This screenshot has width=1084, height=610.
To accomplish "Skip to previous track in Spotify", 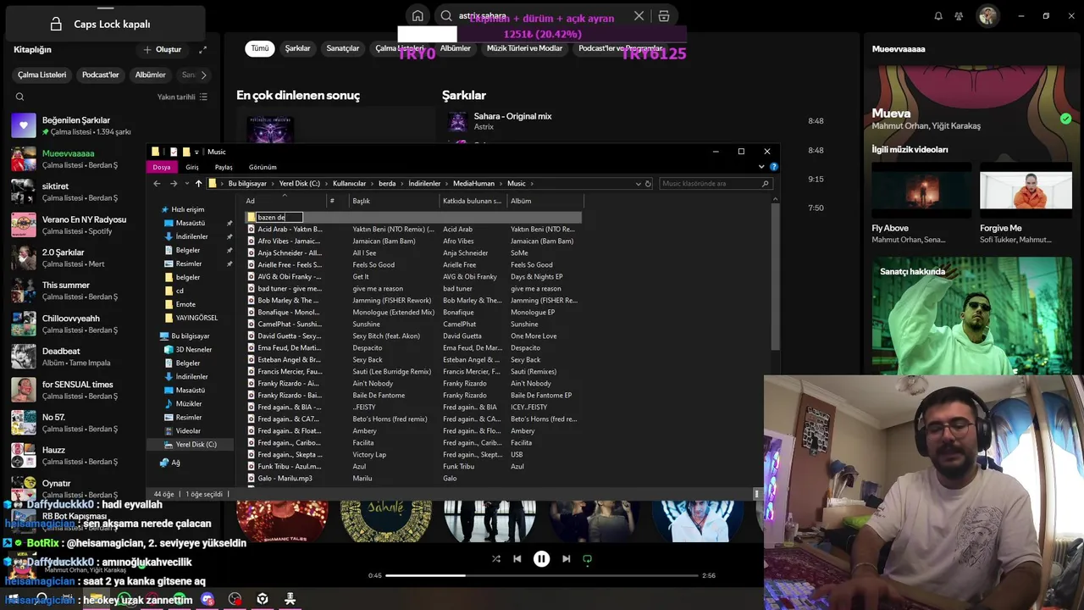I will (517, 559).
